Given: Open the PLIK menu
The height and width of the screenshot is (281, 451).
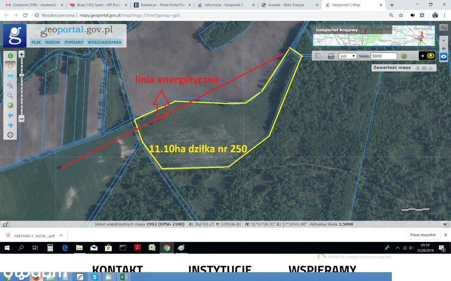Looking at the screenshot, I should pos(36,42).
